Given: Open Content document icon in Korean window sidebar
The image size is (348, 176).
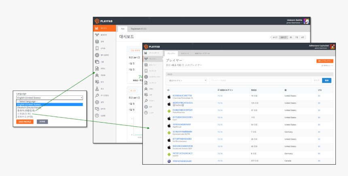Looking at the screenshot, I should coord(97,68).
